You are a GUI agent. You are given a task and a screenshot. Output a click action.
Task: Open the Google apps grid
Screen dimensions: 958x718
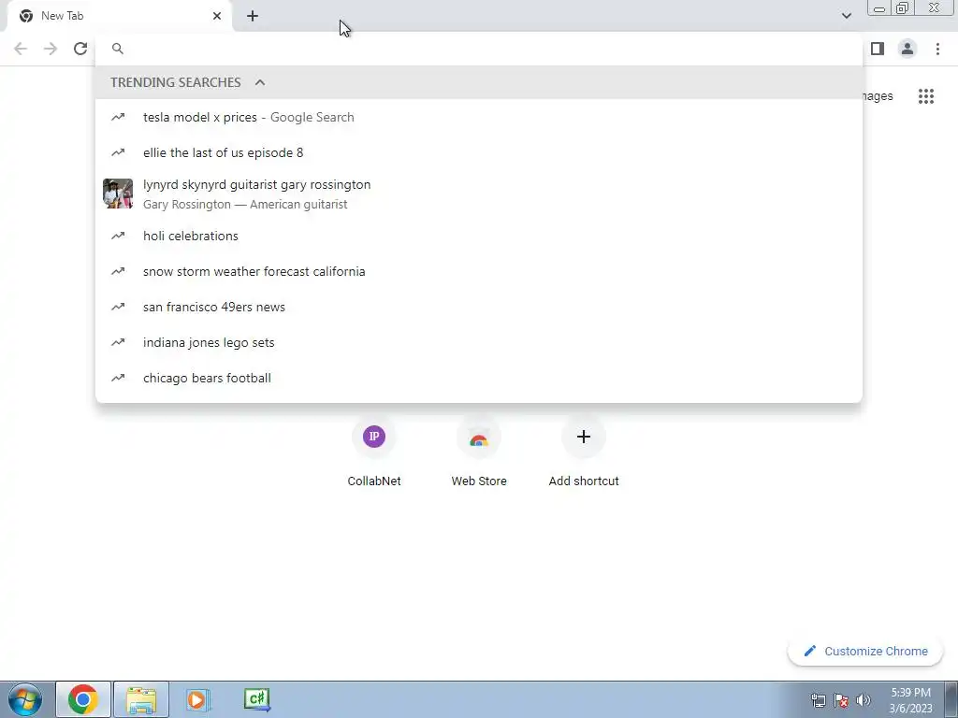coord(925,96)
